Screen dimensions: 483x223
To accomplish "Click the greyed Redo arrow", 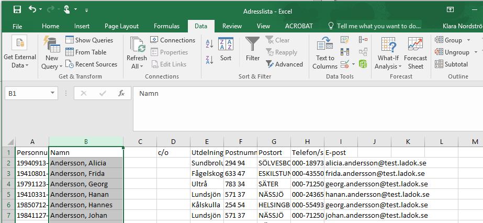I will click(50, 10).
